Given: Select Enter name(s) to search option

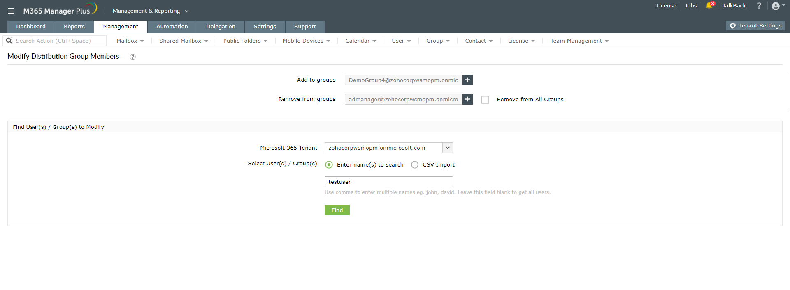Looking at the screenshot, I should [329, 164].
